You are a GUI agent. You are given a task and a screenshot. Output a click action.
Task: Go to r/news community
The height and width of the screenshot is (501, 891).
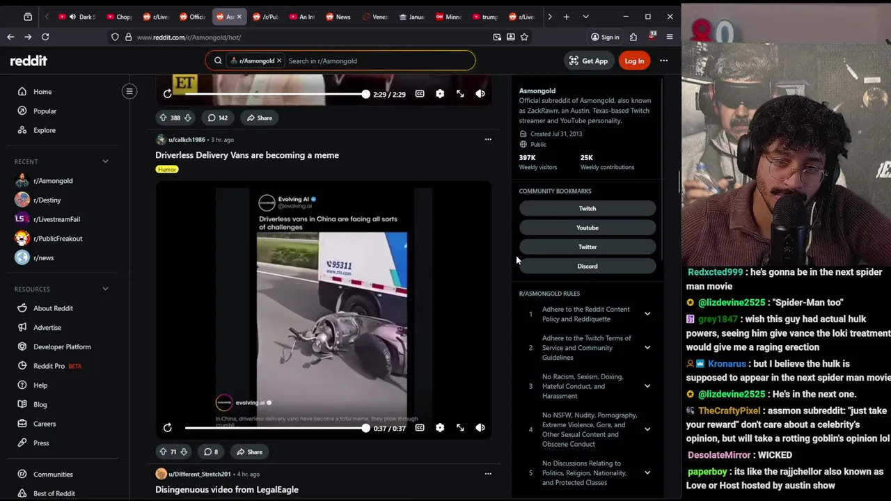[x=43, y=257]
